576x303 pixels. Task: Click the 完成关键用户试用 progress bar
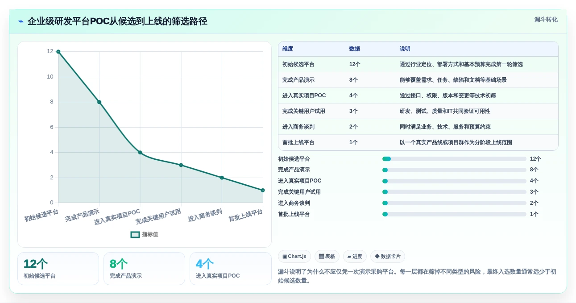454,192
